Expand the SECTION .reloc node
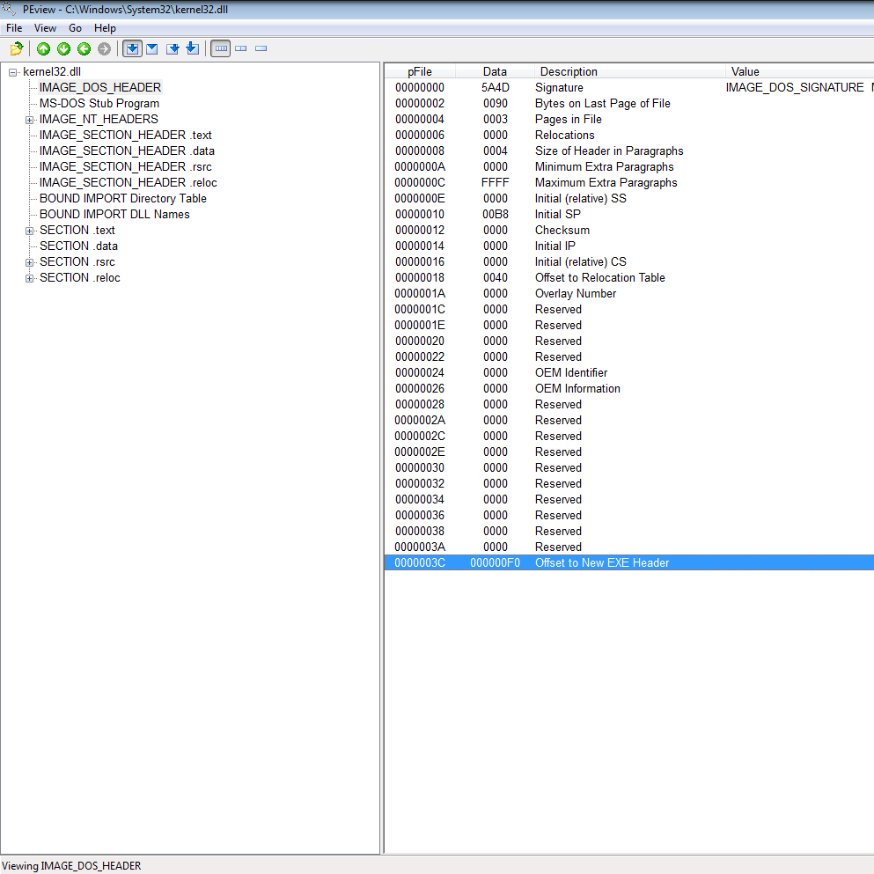 (x=30, y=278)
